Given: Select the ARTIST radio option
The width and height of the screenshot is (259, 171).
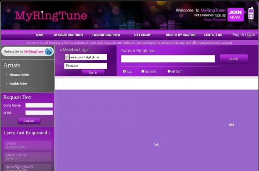Looking at the screenshot, I should 169,71.
